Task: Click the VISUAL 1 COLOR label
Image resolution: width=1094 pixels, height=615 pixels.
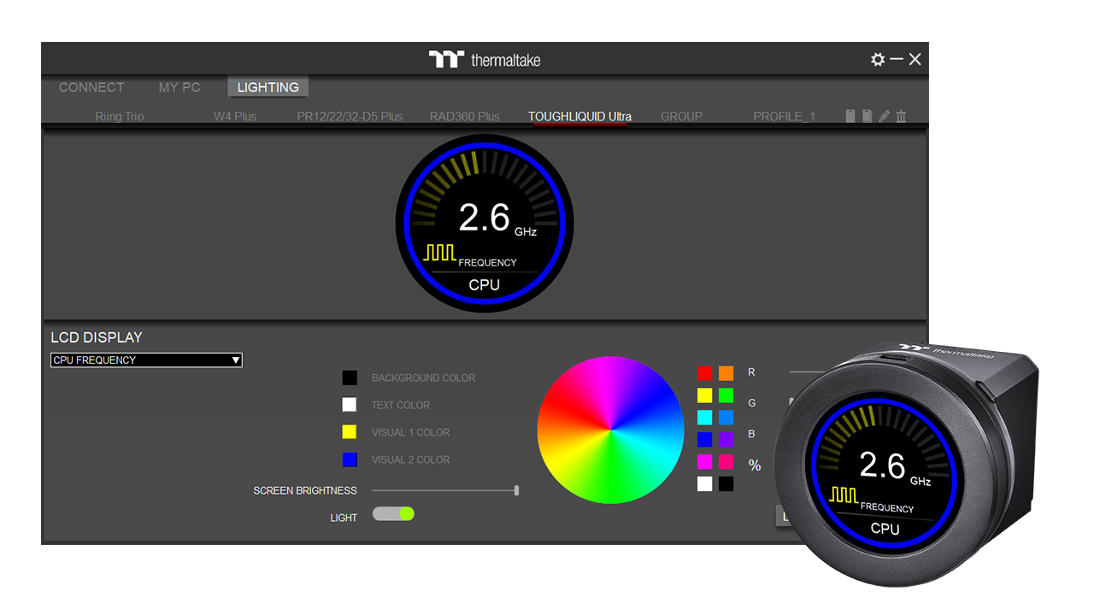Action: (x=410, y=432)
